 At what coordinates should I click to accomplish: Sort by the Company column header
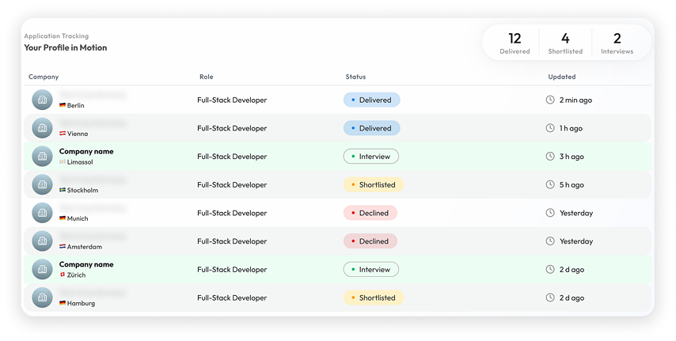click(x=44, y=77)
